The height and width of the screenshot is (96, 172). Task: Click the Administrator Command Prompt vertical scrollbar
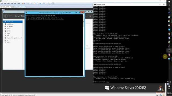point(84,45)
